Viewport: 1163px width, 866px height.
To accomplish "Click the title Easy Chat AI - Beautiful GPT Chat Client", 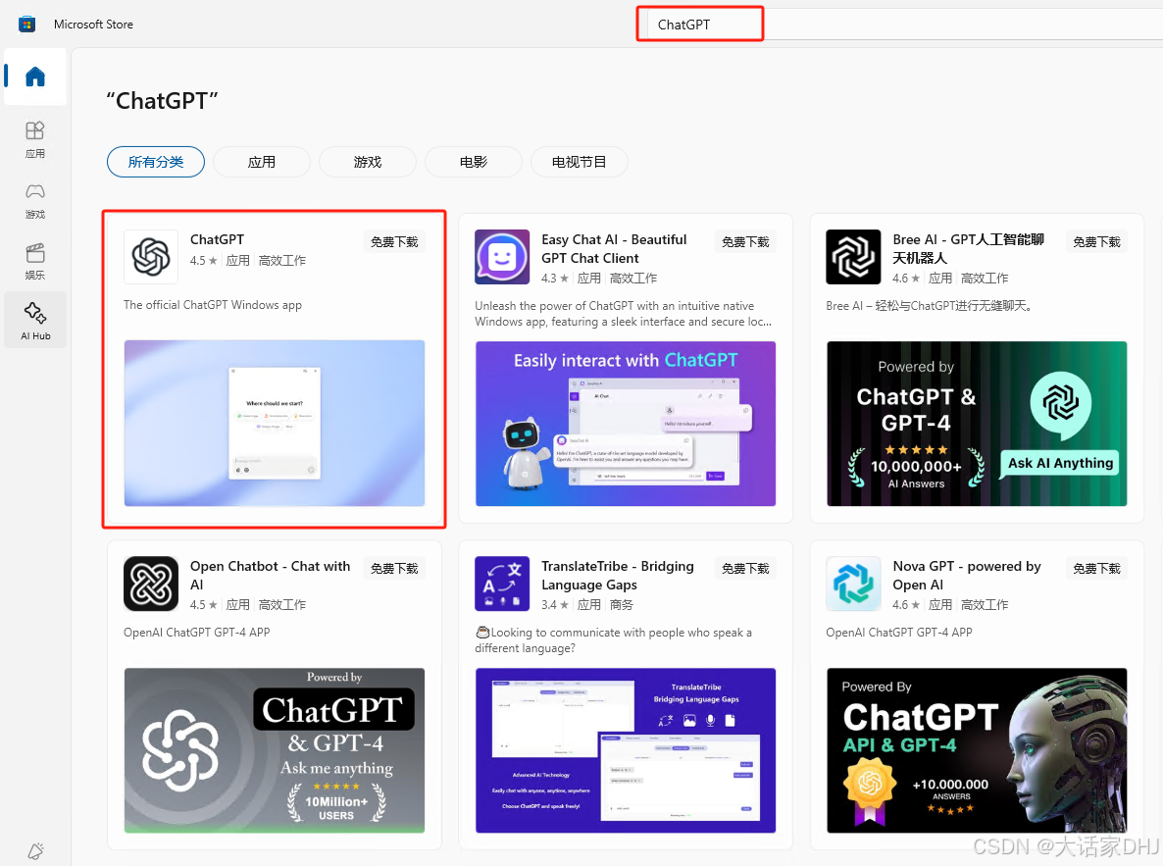I will (614, 248).
